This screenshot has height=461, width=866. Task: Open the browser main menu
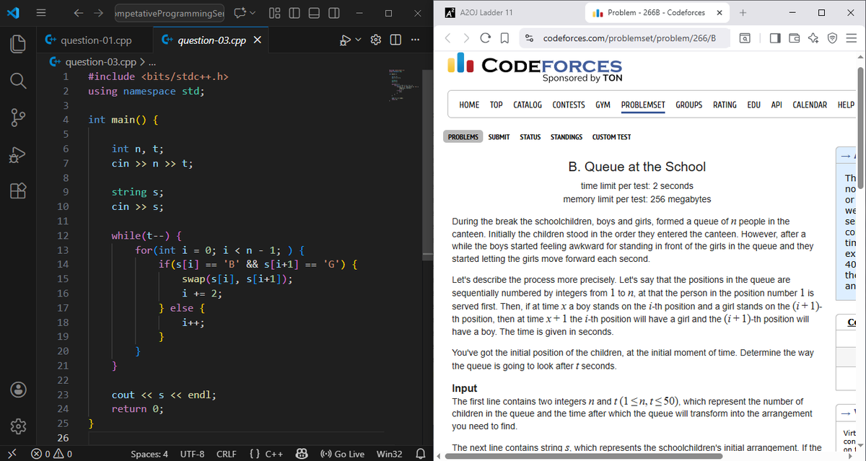pyautogui.click(x=851, y=38)
